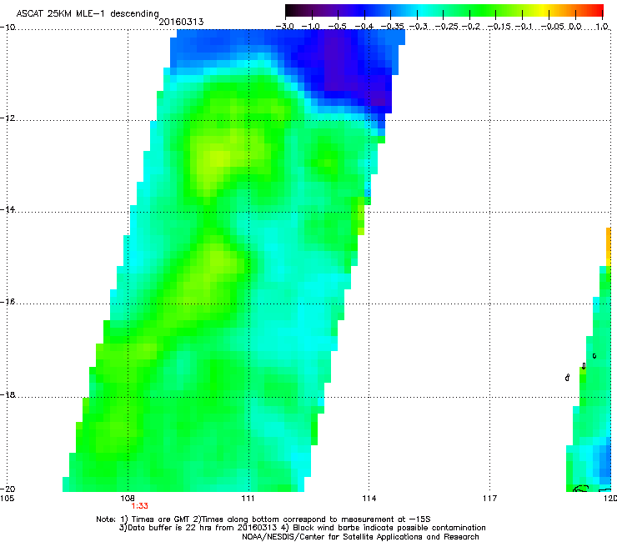Click the longitude axis label 108

(128, 499)
